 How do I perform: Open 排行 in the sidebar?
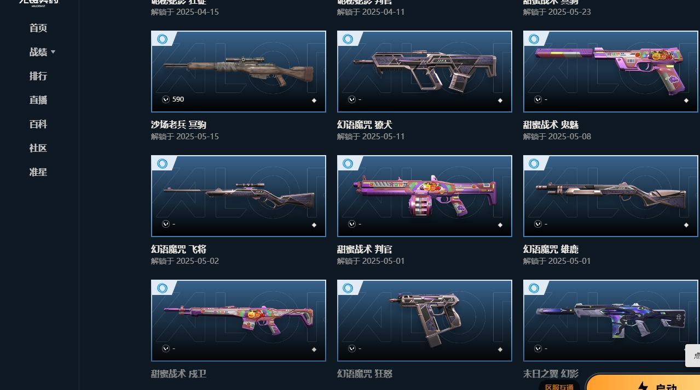[38, 76]
